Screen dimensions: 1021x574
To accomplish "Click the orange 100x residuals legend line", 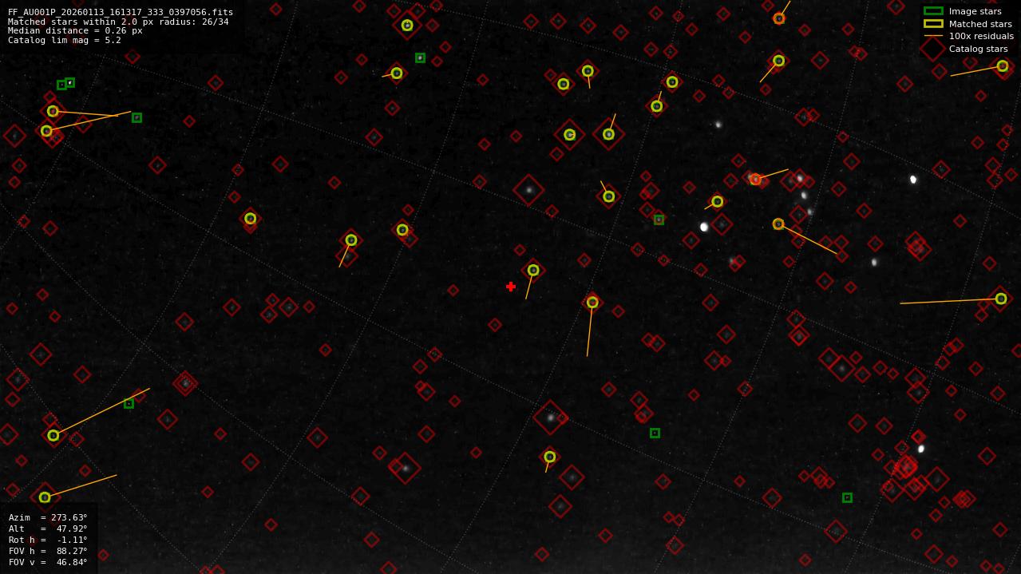I will [933, 36].
